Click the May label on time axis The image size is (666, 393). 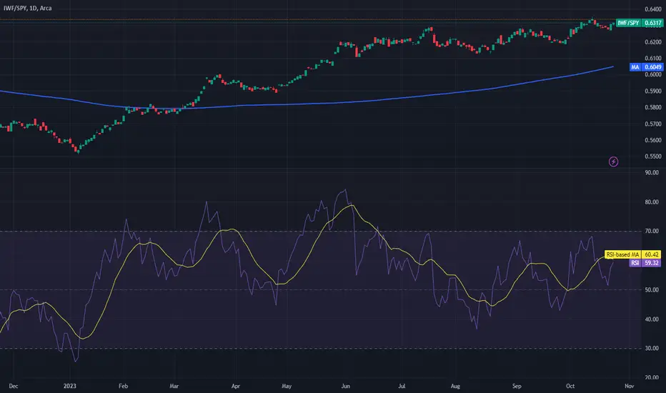pyautogui.click(x=287, y=386)
